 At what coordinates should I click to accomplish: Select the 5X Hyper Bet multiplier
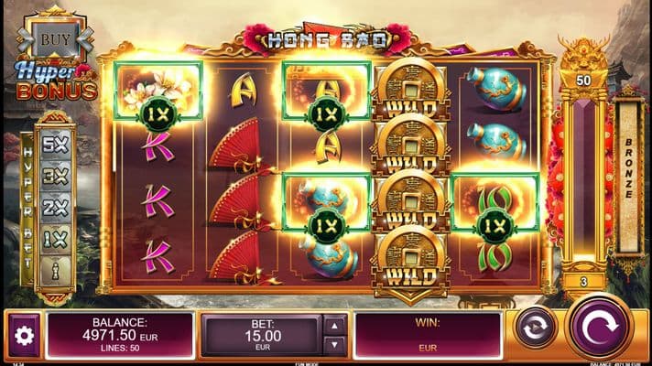pyautogui.click(x=56, y=145)
